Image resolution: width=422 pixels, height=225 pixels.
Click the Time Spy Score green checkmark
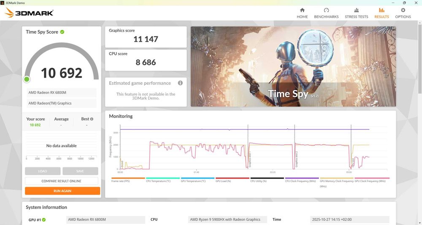point(62,32)
